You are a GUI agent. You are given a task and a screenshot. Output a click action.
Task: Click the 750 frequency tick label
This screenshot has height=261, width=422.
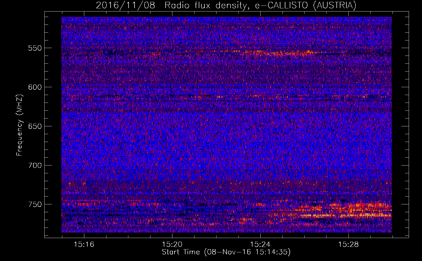pyautogui.click(x=35, y=204)
